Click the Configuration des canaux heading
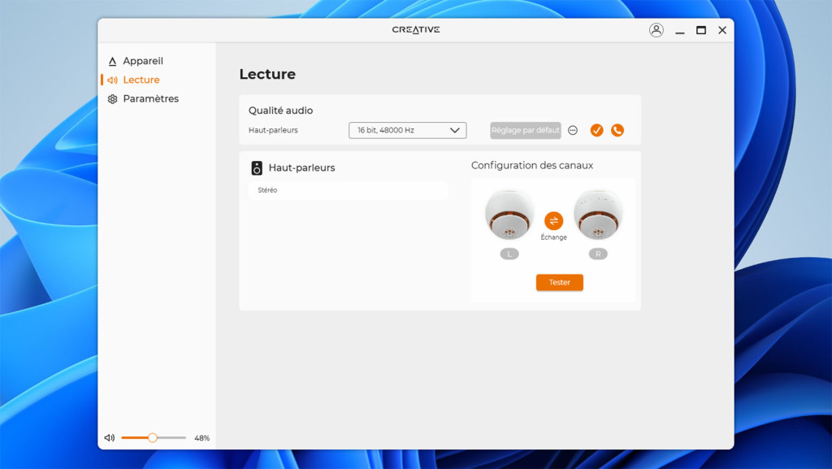The width and height of the screenshot is (832, 469). pyautogui.click(x=532, y=166)
